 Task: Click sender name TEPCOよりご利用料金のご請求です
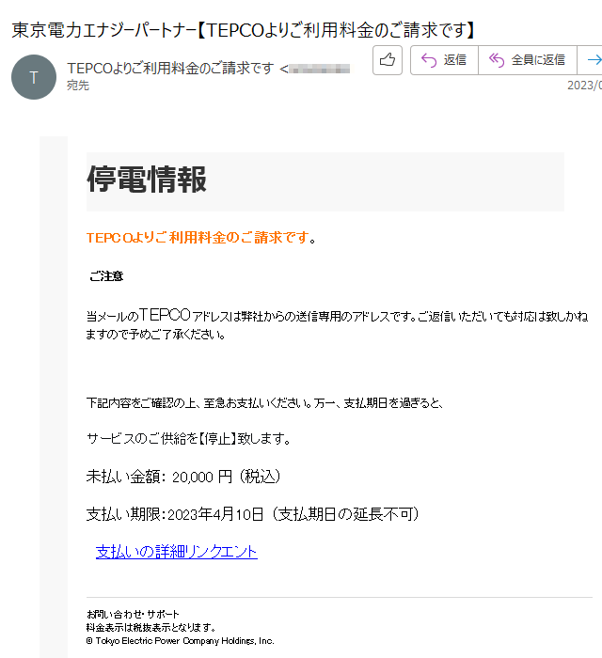[170, 68]
